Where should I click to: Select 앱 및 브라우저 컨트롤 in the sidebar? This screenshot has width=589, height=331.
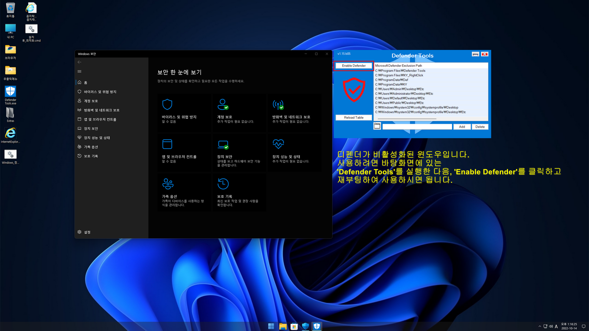coord(111,119)
